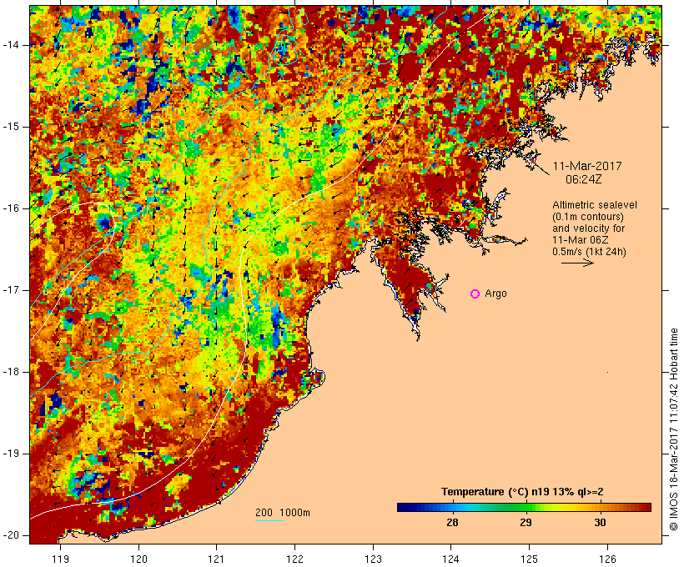684x567 pixels.
Task: Click the velocity scale reference arrow
Action: tap(577, 263)
